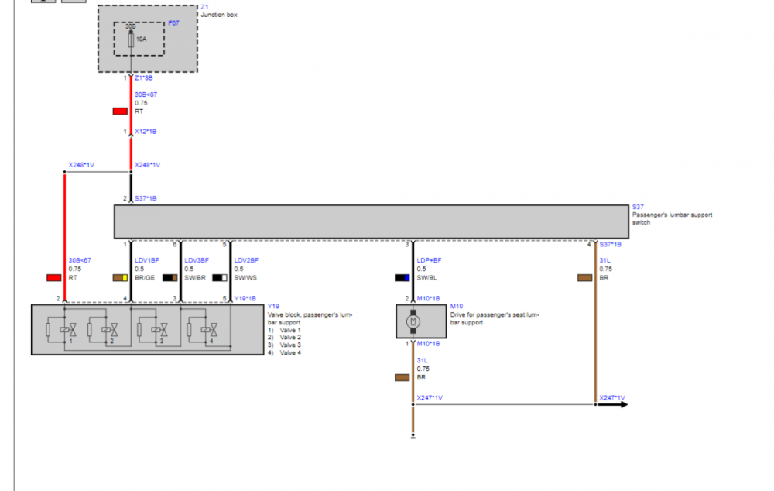Click the brown/yellow BR/GE wire color swatch

pos(120,277)
